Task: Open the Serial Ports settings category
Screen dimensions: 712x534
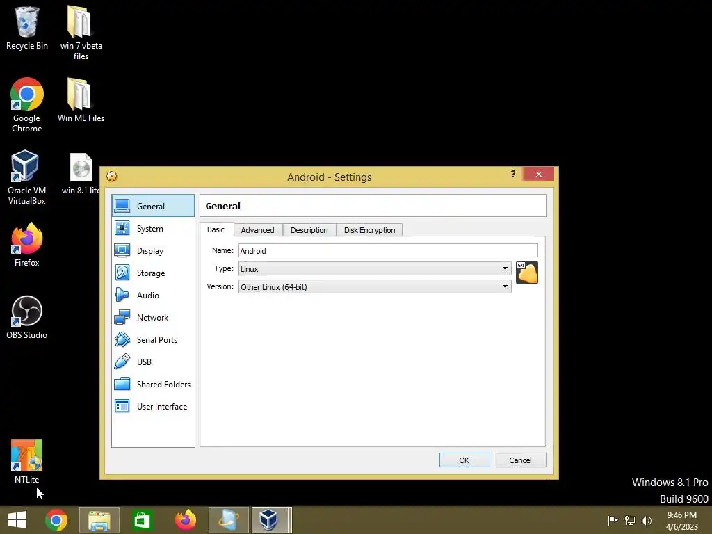Action: tap(153, 339)
